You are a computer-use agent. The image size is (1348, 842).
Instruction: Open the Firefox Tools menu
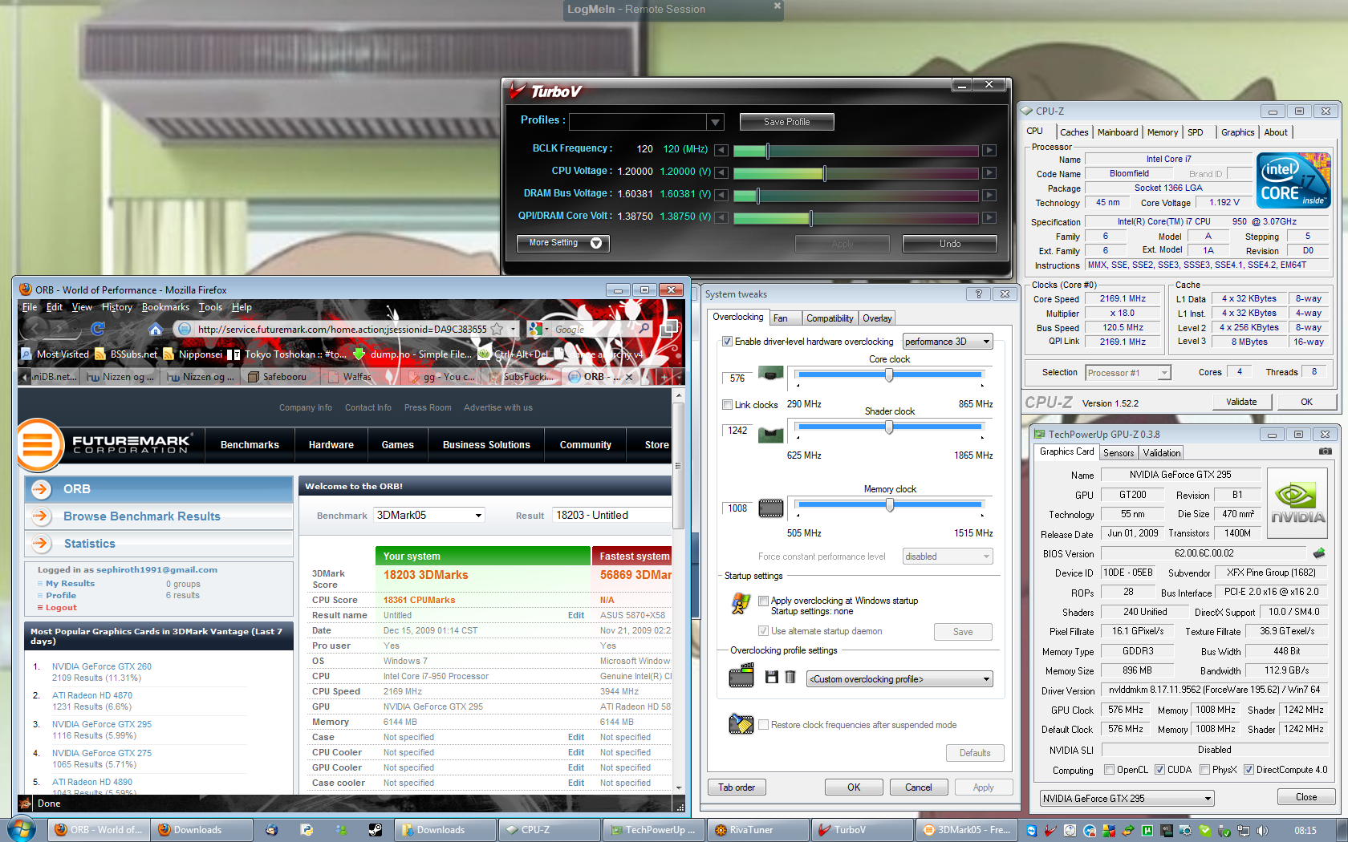(x=210, y=307)
